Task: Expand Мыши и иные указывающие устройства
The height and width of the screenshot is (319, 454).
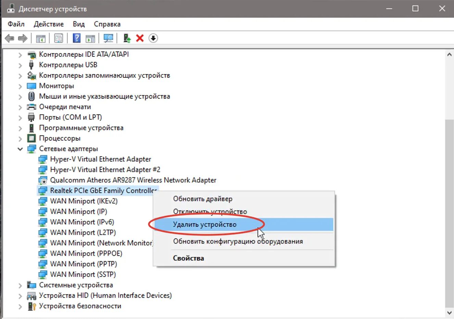Action: [20, 97]
